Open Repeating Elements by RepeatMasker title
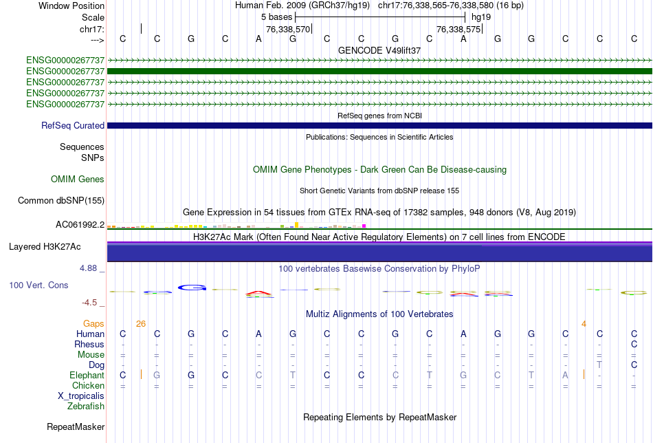 pos(379,417)
